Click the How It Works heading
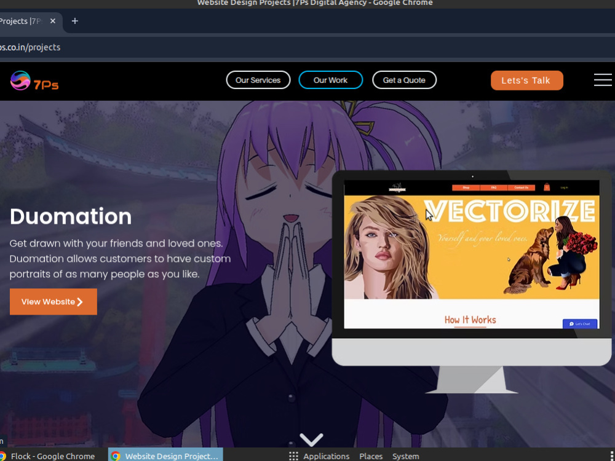The width and height of the screenshot is (615, 461). [470, 320]
